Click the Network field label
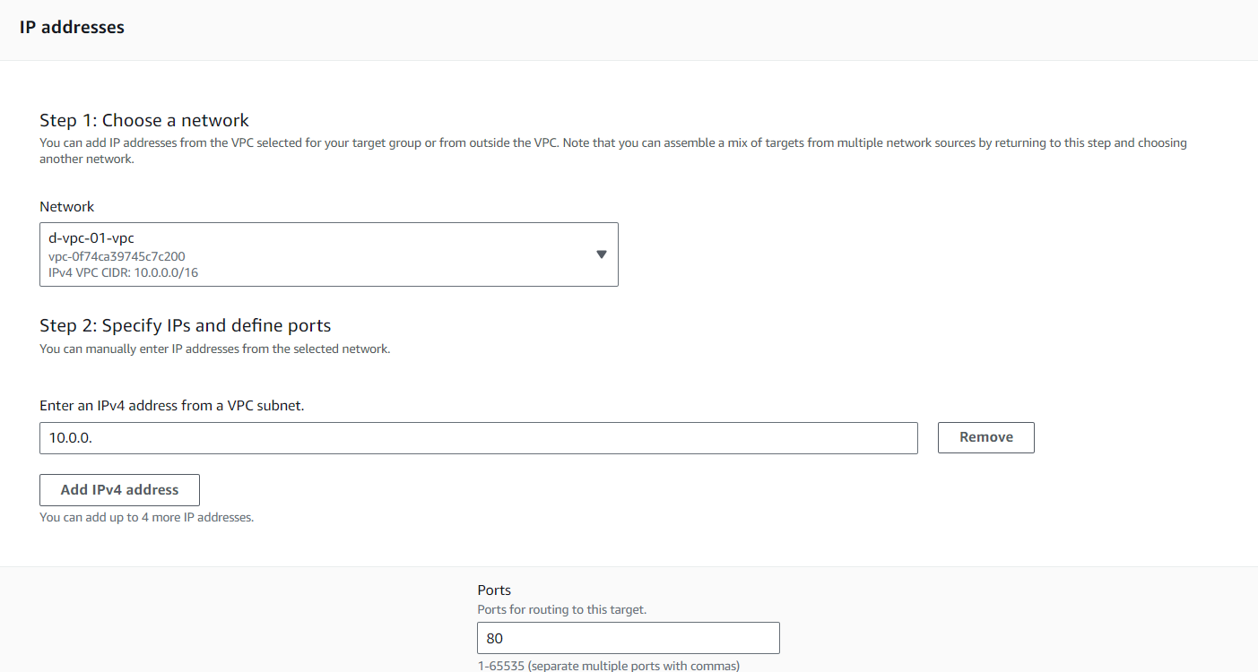Image resolution: width=1258 pixels, height=672 pixels. pos(66,206)
